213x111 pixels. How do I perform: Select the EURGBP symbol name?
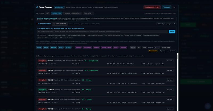[50, 70]
